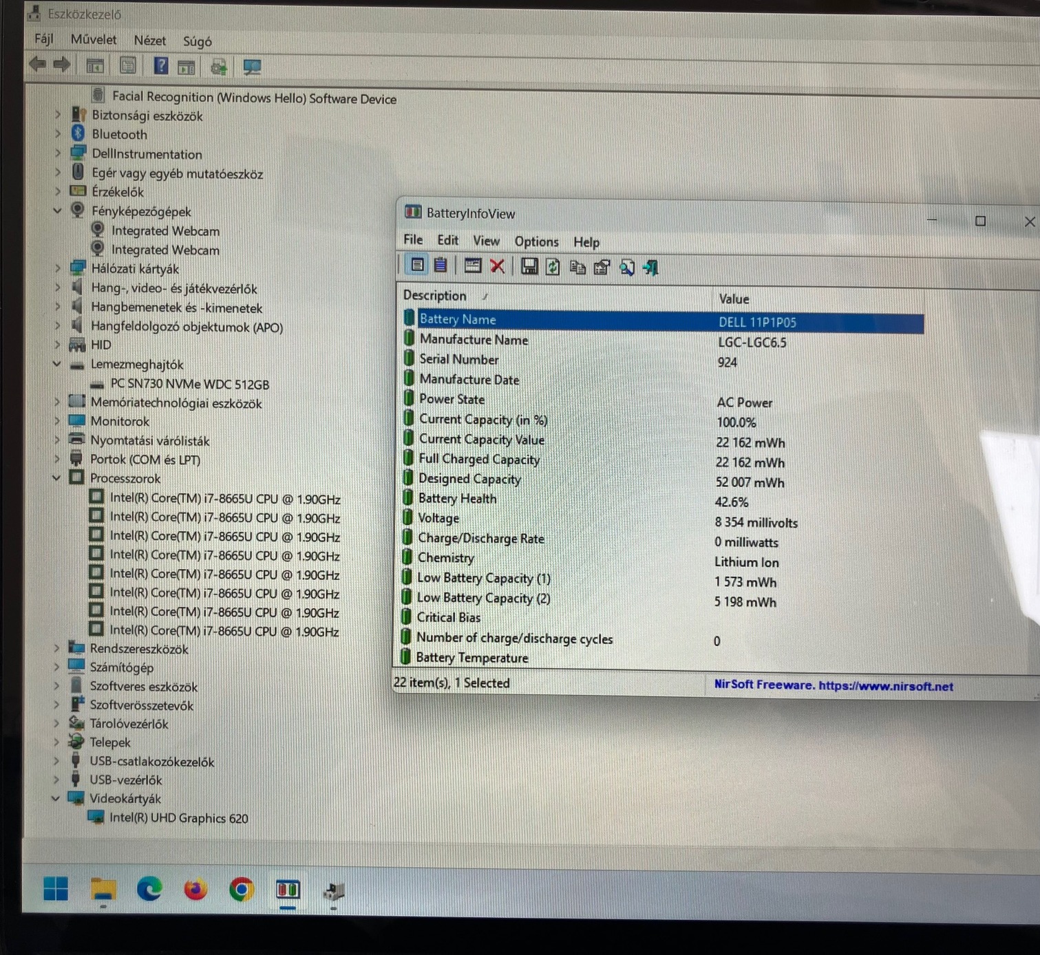
Task: Collapse the Videokártyák node
Action: pyautogui.click(x=56, y=798)
